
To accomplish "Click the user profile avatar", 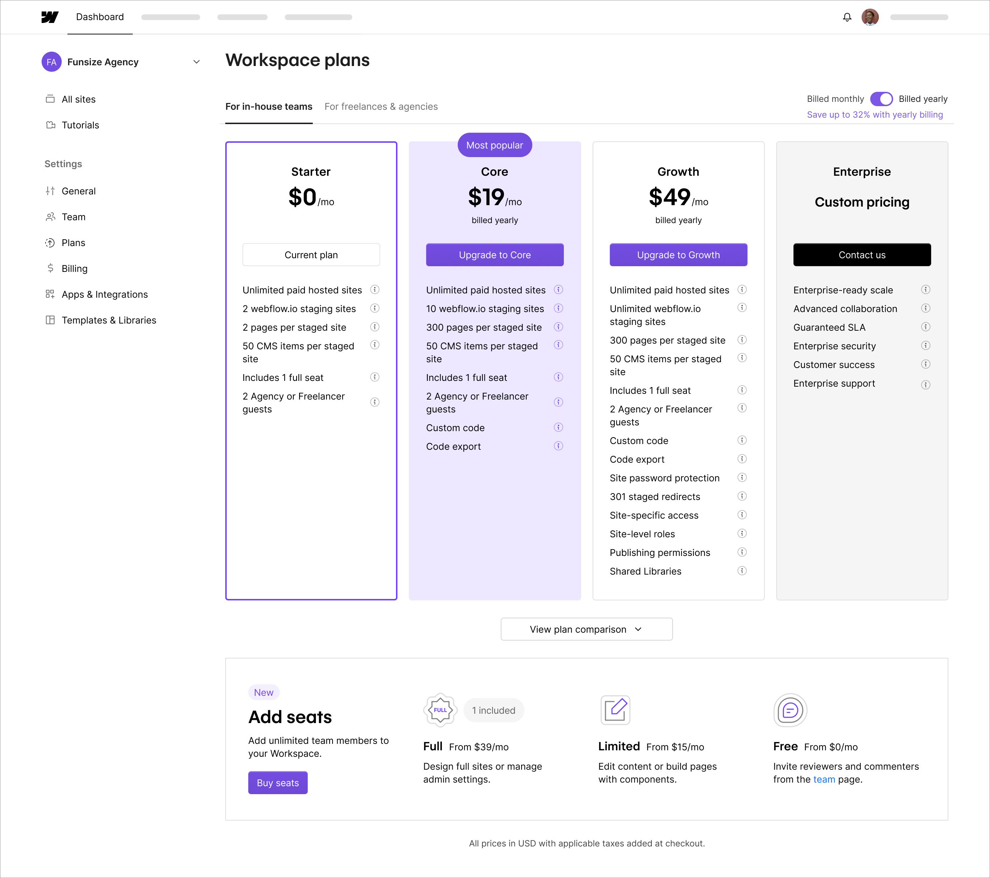I will [870, 17].
